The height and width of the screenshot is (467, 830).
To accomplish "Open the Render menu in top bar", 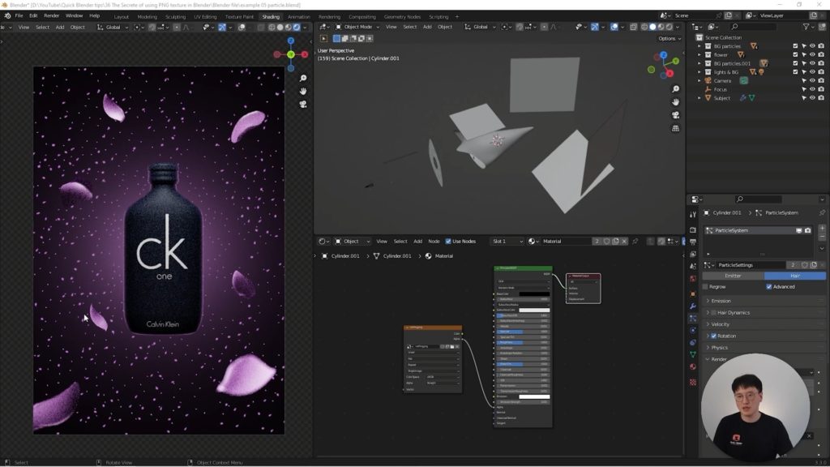I will [x=51, y=15].
